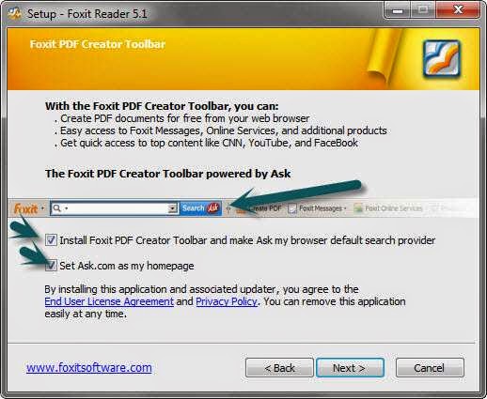Visit the www.foxitsoftware.com link

[x=89, y=367]
